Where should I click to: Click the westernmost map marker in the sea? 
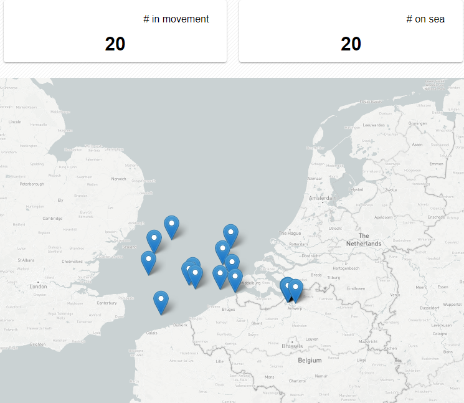(148, 261)
